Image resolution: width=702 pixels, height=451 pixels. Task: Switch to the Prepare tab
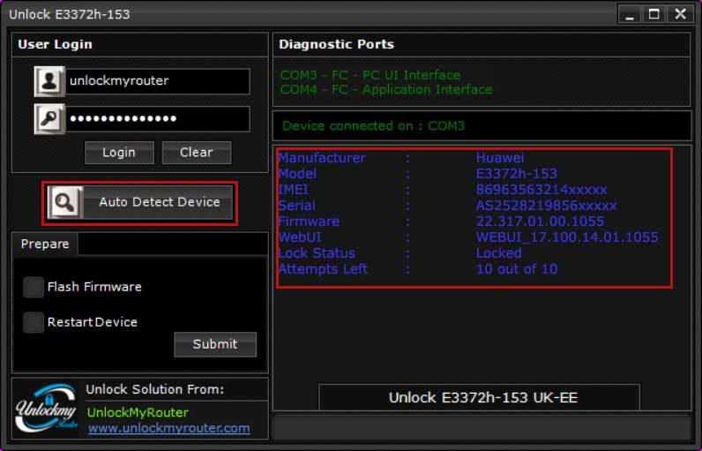(45, 244)
